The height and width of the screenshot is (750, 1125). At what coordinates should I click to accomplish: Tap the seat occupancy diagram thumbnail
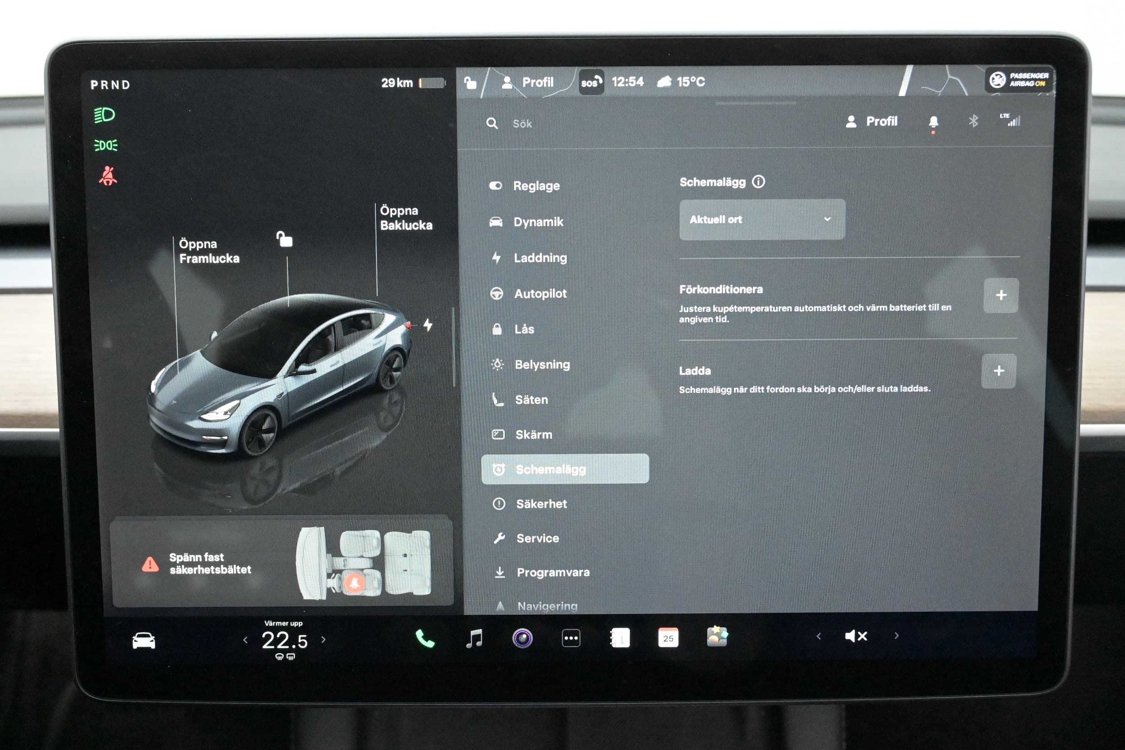coord(364,563)
